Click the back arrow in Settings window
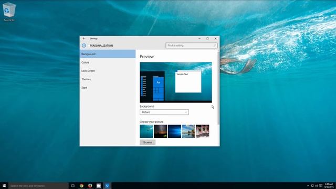 click(x=84, y=38)
